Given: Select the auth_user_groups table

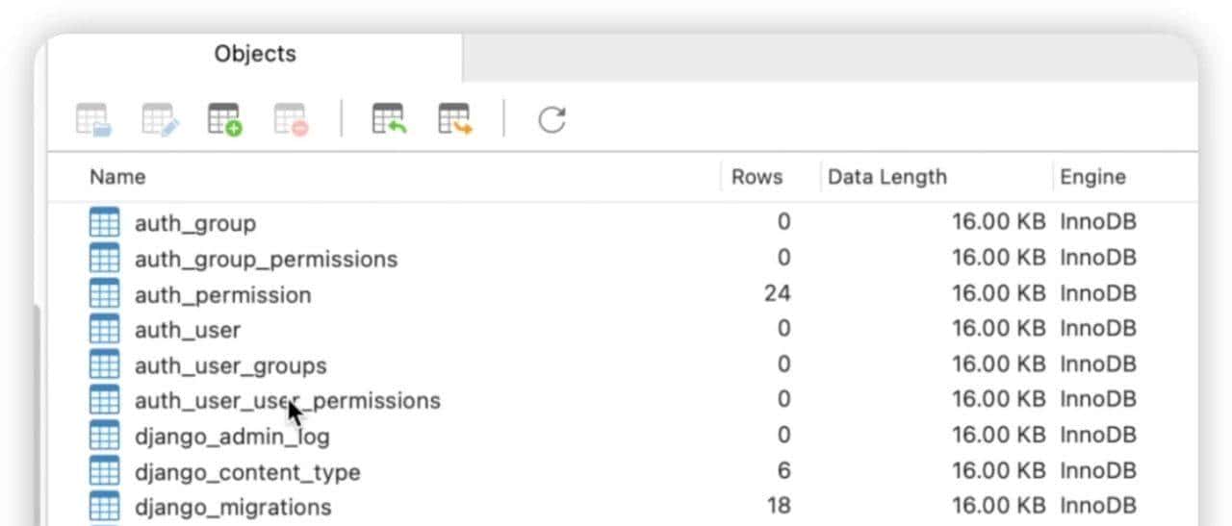Looking at the screenshot, I should pos(230,365).
